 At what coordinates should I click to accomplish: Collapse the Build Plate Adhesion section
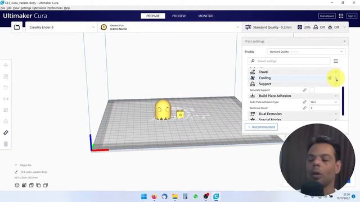coord(336,96)
